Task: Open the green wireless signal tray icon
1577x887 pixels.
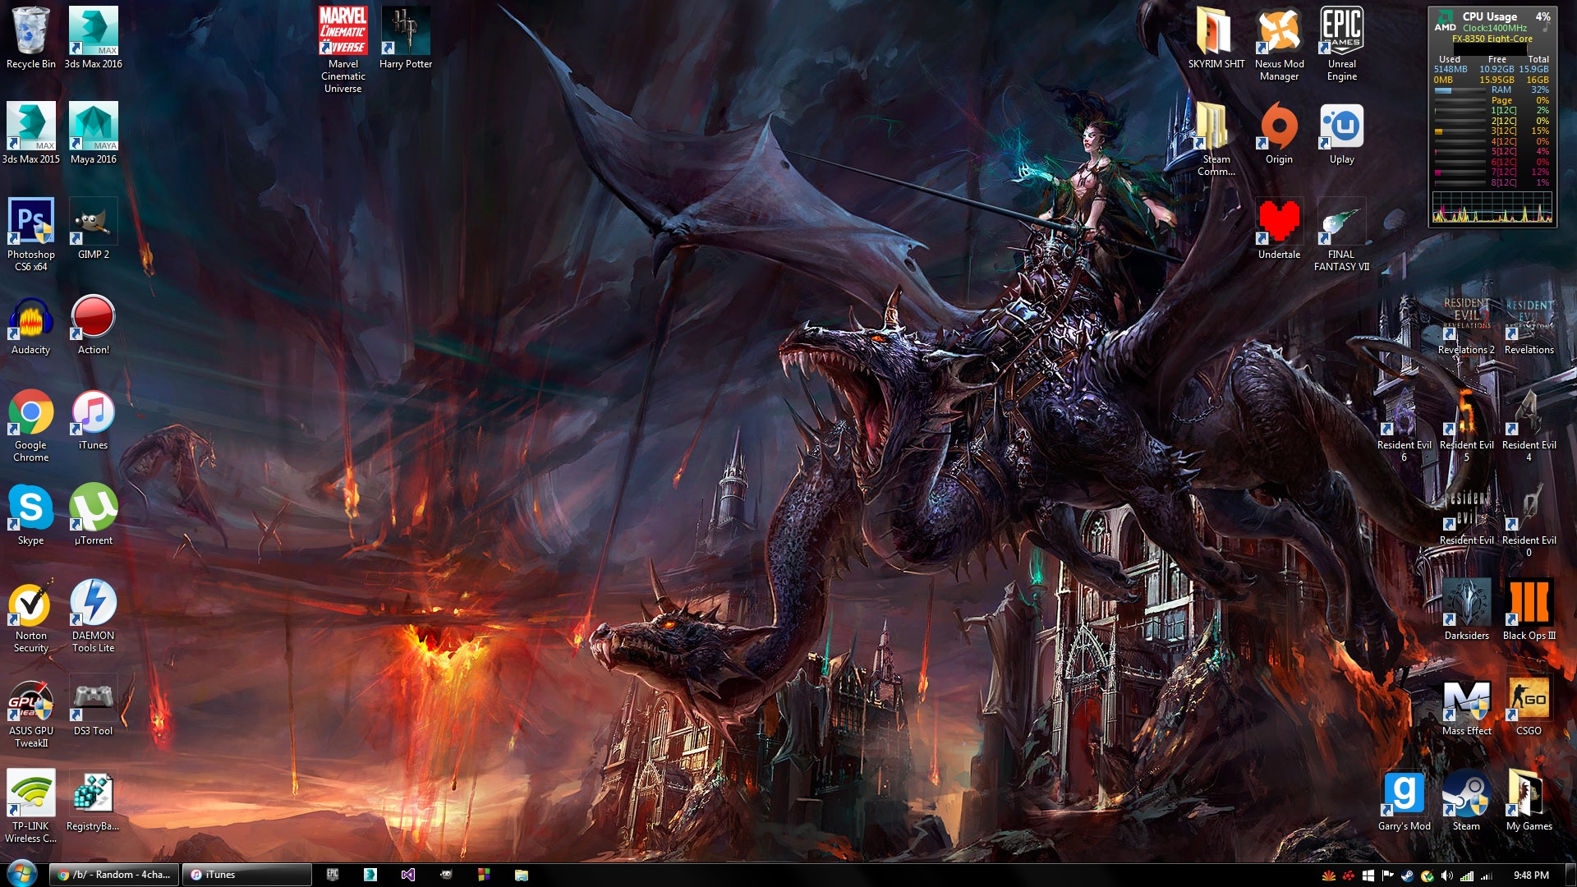Action: point(1467,876)
